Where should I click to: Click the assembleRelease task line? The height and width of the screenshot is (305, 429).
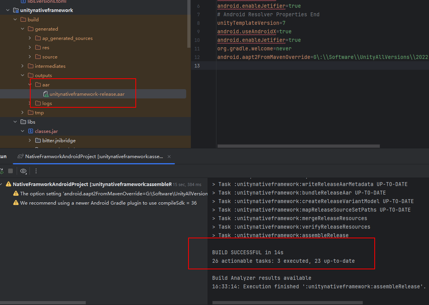tap(280, 235)
